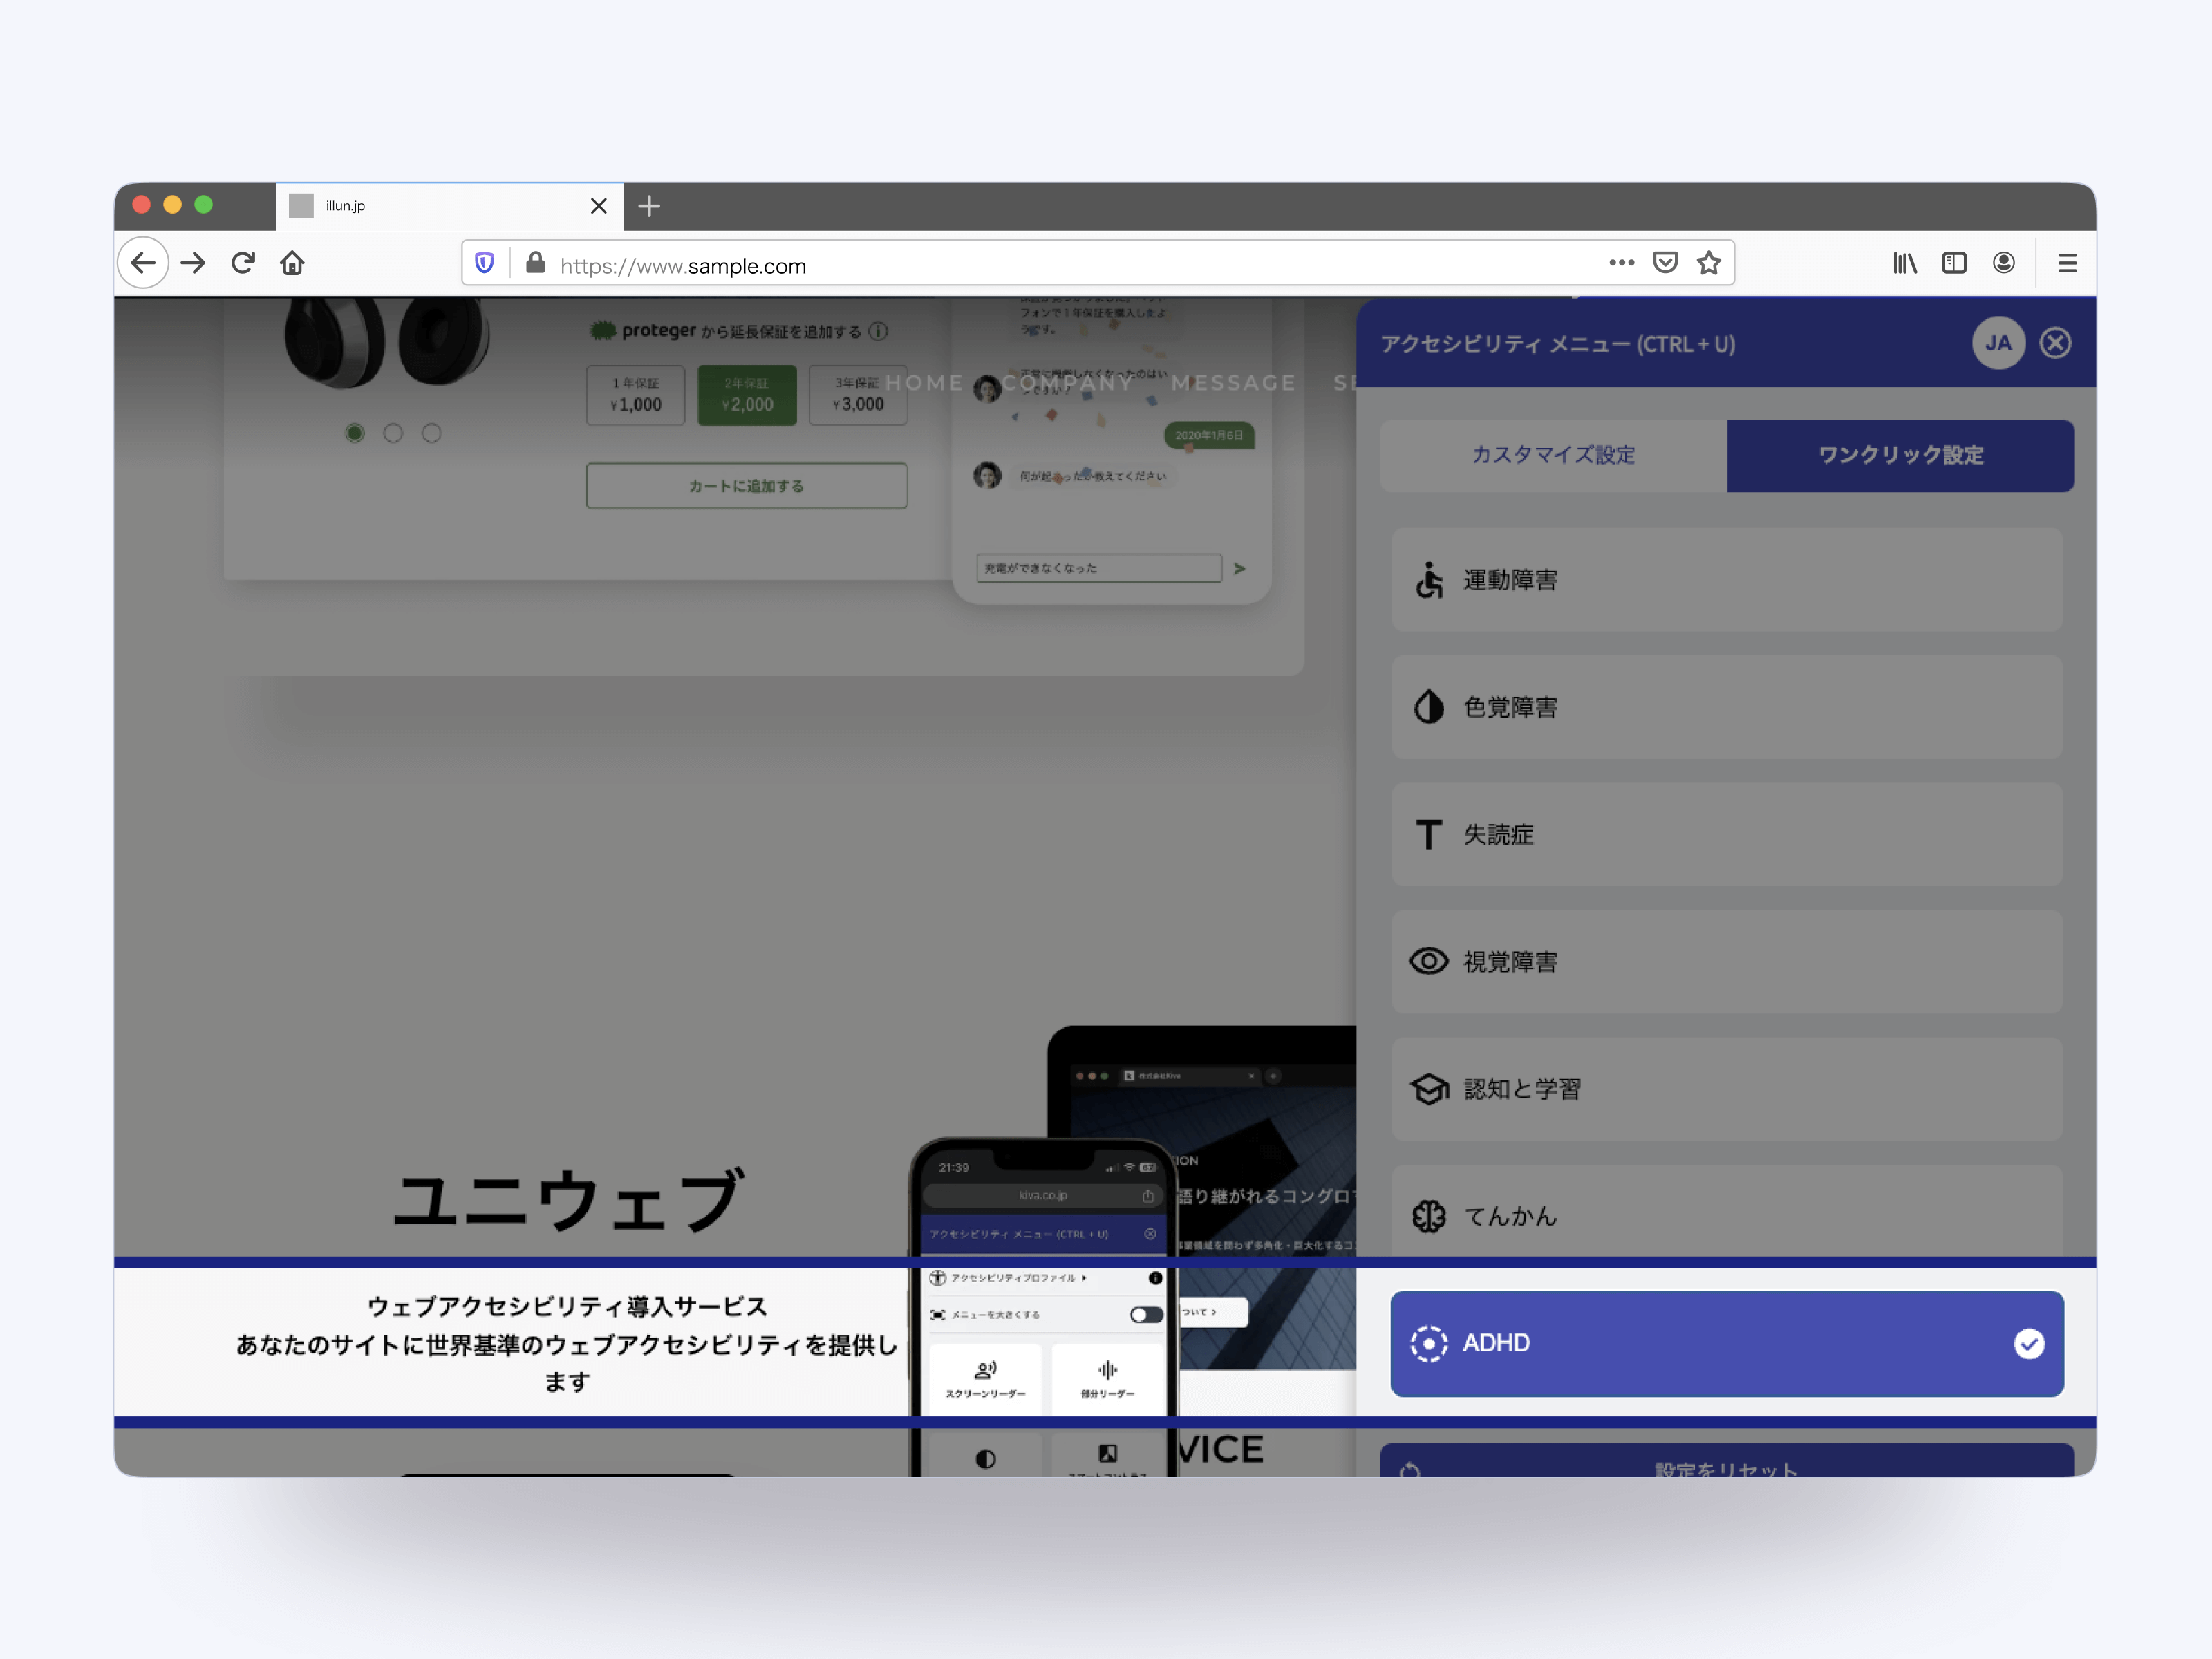This screenshot has width=2212, height=1659.
Task: Open a new browser tab with plus
Action: click(649, 206)
